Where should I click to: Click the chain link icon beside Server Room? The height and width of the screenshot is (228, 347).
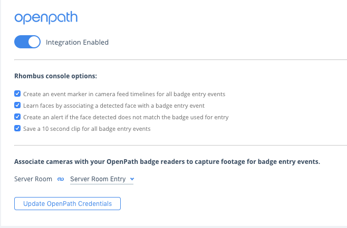coord(61,179)
